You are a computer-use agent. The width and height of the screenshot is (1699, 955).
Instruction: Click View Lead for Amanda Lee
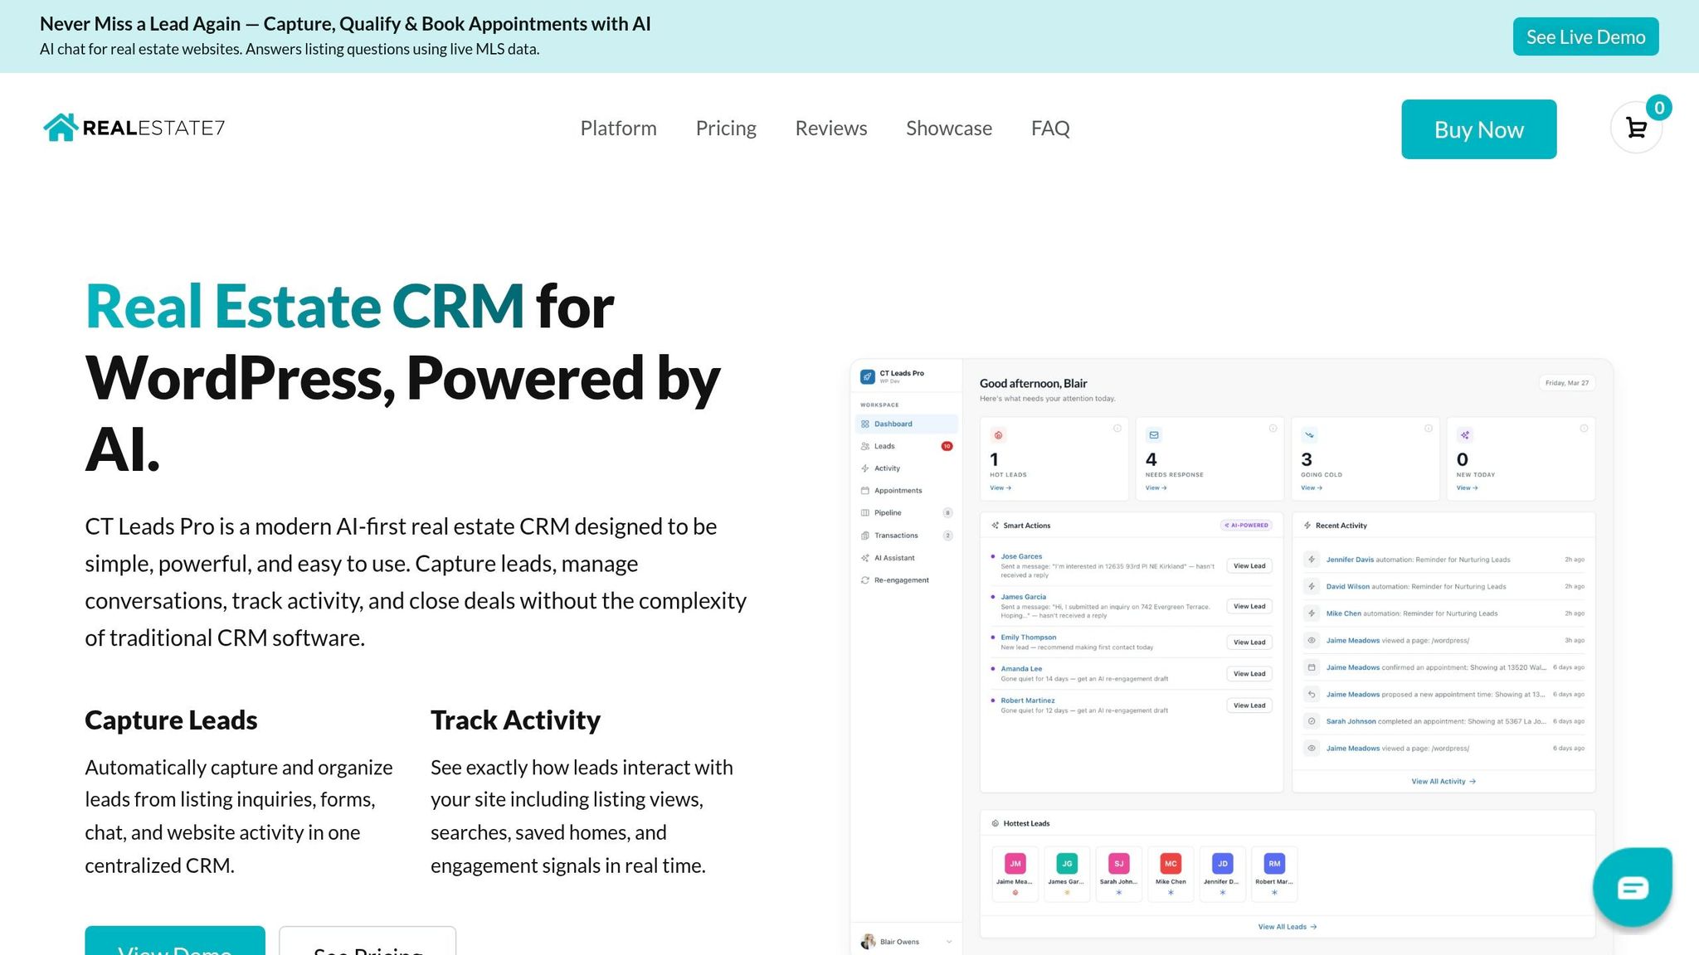pyautogui.click(x=1249, y=674)
